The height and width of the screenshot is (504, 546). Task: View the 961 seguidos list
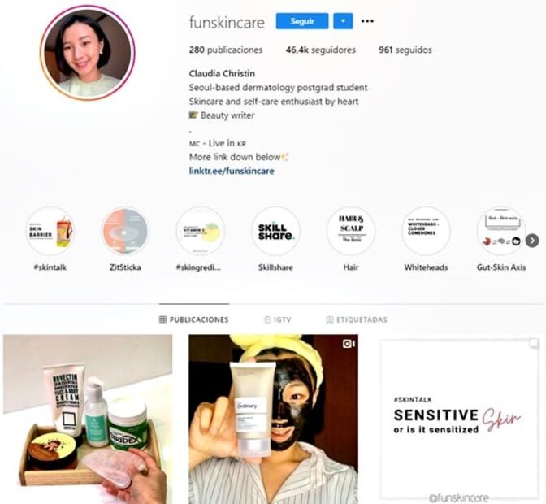click(x=405, y=50)
